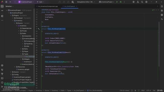164x92 pixels.
Task: Open AI Assistant panel in right sidebar
Action: pyautogui.click(x=162, y=11)
